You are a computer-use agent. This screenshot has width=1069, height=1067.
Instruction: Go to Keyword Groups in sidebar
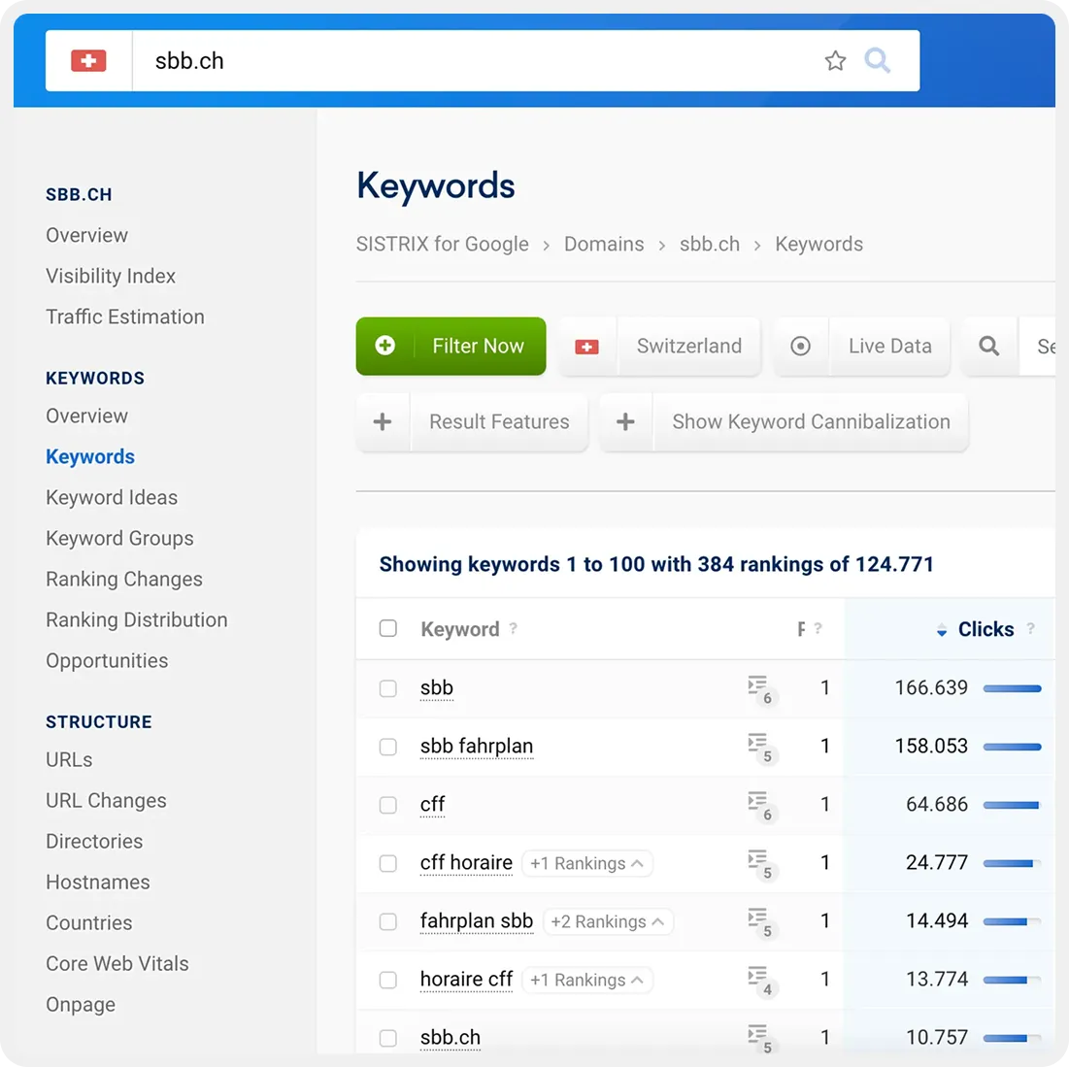point(119,539)
